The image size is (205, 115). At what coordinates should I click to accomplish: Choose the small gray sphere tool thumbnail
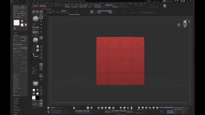[x=22, y=21]
